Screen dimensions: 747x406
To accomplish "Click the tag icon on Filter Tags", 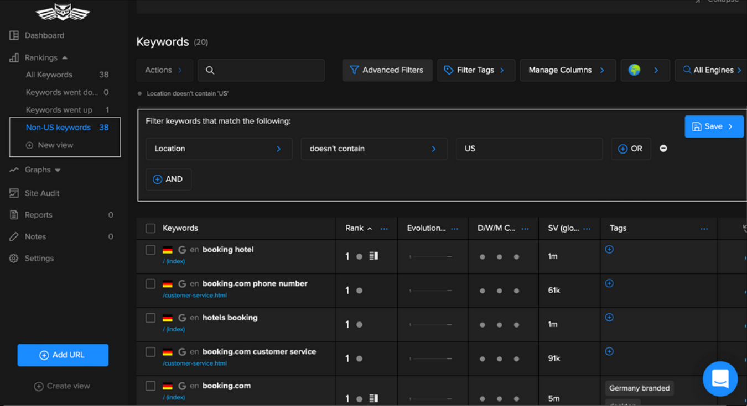I will pyautogui.click(x=449, y=70).
